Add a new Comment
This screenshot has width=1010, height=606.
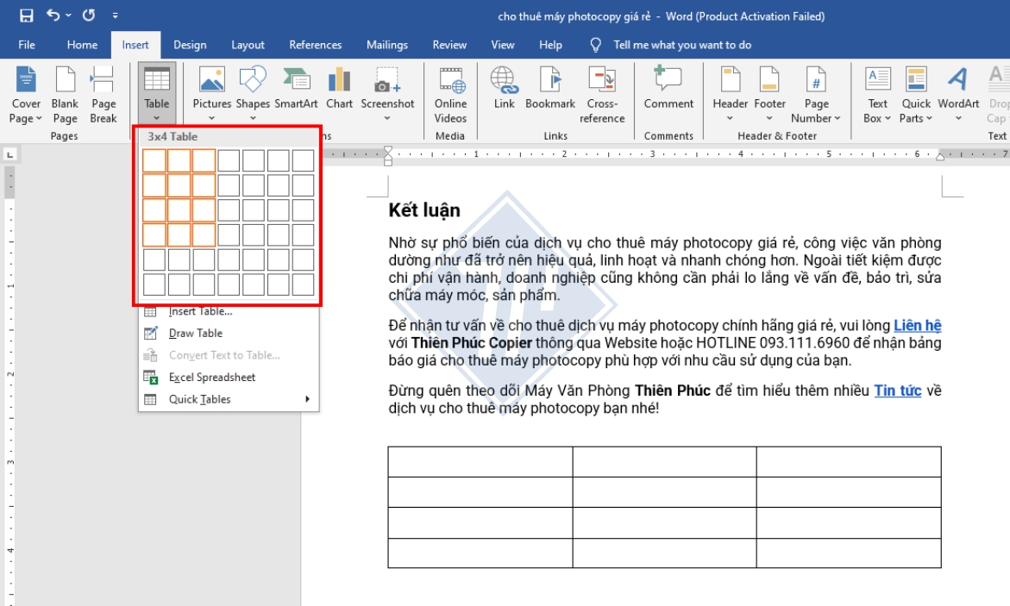tap(668, 92)
